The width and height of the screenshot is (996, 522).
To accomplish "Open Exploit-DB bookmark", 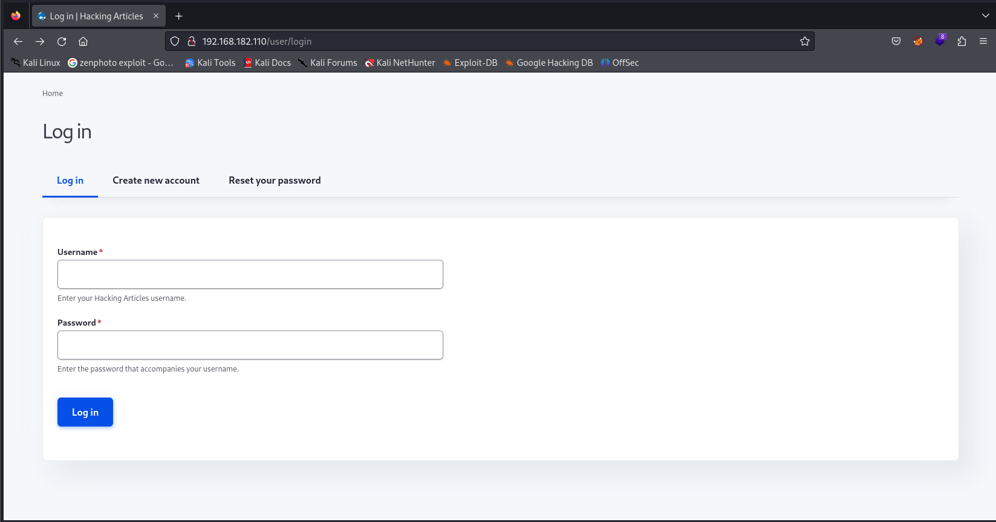I will [470, 63].
